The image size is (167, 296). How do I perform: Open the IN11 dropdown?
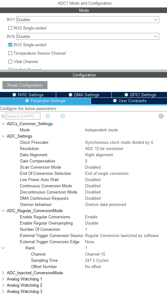[88, 20]
